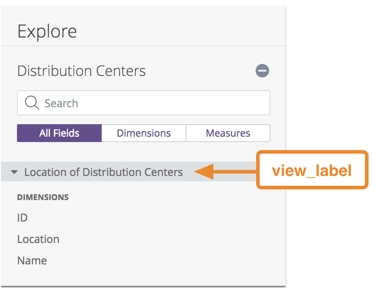
Task: Switch to the All Fields tab
Action: 59,133
